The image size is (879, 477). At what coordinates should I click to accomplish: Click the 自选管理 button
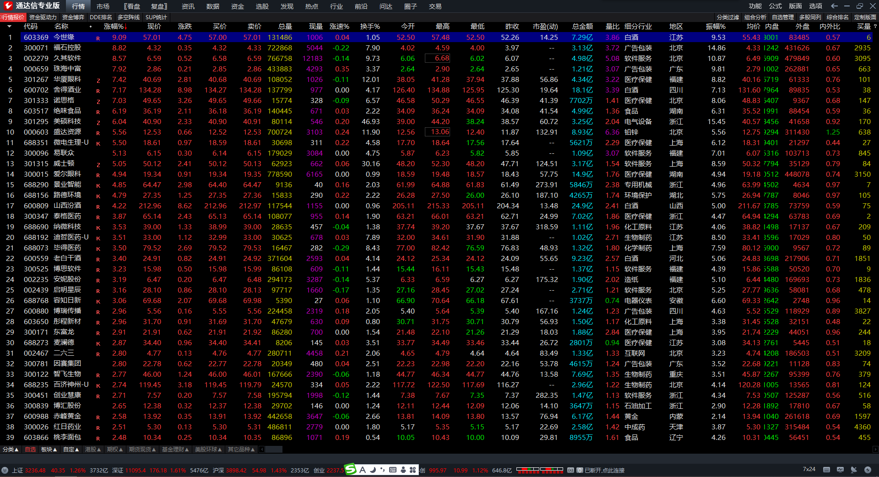click(783, 17)
